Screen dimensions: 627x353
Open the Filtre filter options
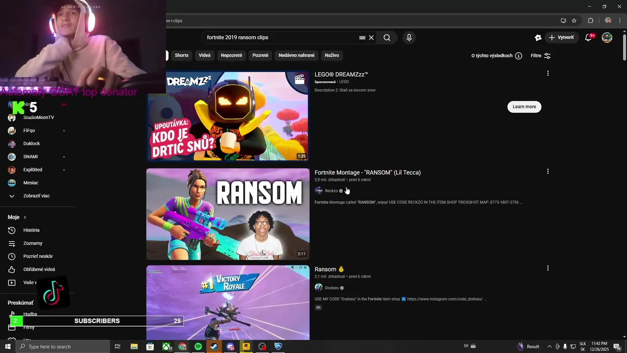coord(541,56)
